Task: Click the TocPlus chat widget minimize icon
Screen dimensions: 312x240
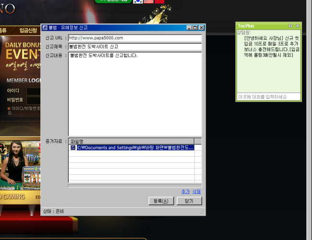Action: tap(290, 25)
